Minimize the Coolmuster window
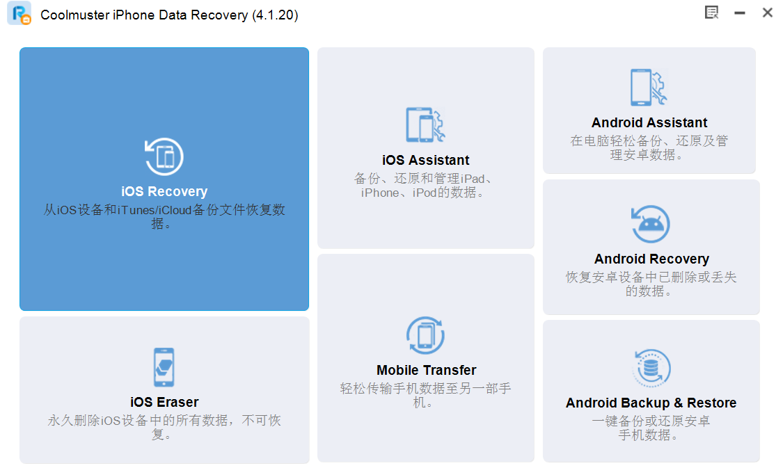Viewport: 776px width, 468px height. pos(739,13)
